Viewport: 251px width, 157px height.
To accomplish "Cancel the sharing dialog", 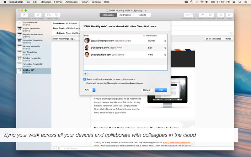I will tap(147, 90).
